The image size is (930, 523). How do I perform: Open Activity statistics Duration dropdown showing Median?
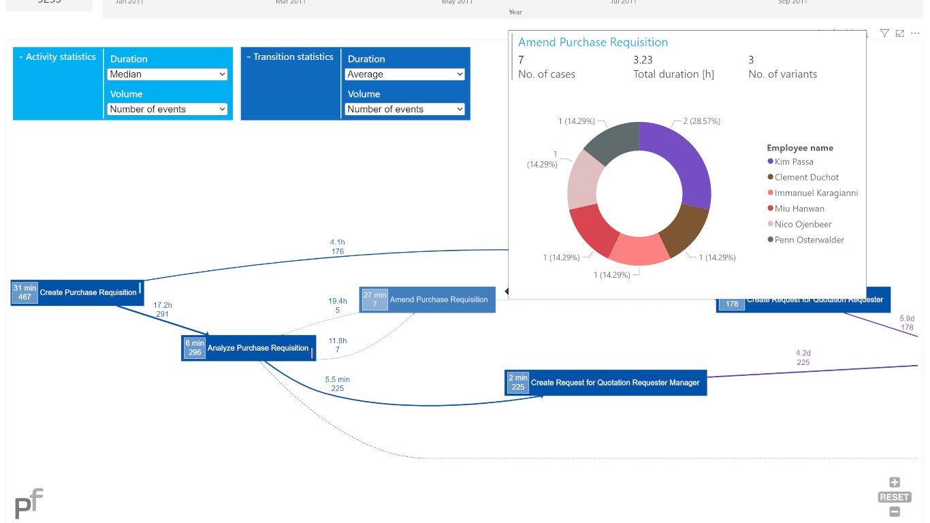click(167, 74)
